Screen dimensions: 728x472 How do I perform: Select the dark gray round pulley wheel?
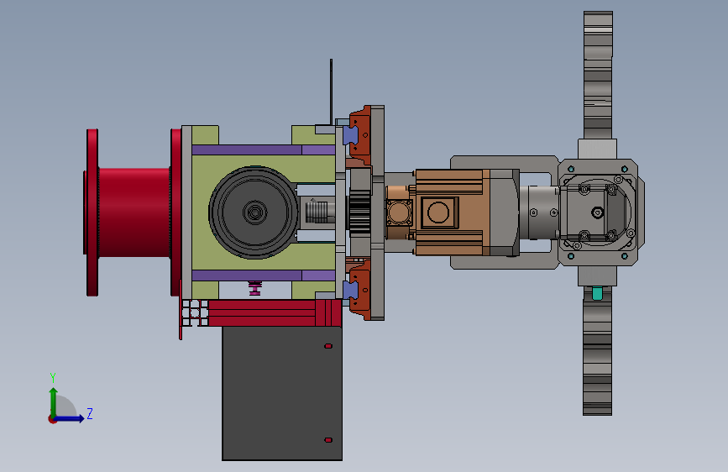254,212
